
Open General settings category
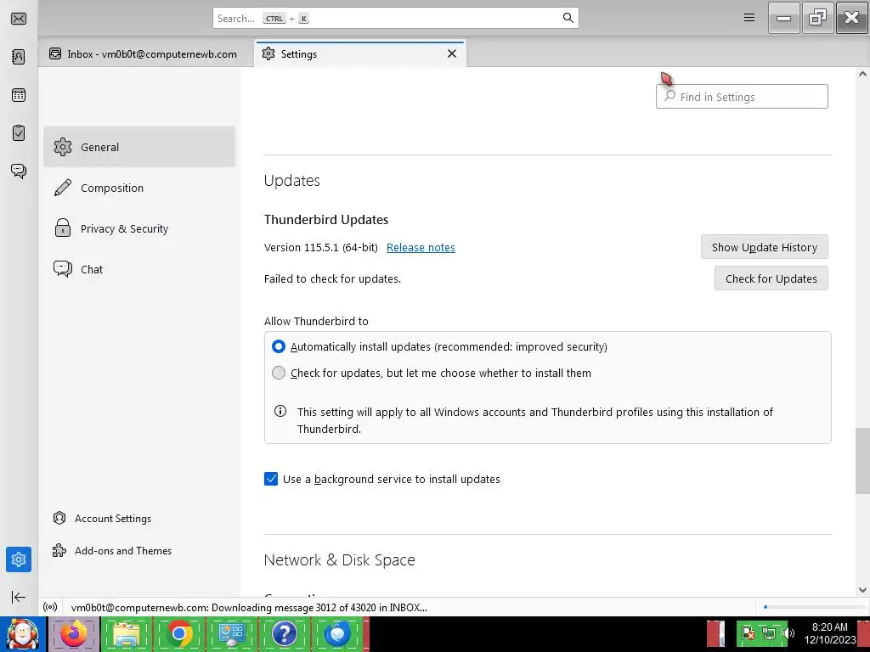[x=139, y=147]
